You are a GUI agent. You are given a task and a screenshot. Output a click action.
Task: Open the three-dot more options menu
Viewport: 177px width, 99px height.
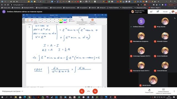click(174, 91)
